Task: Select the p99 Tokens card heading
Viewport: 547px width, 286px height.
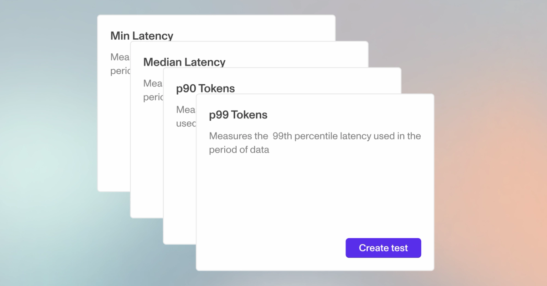Action: (238, 115)
